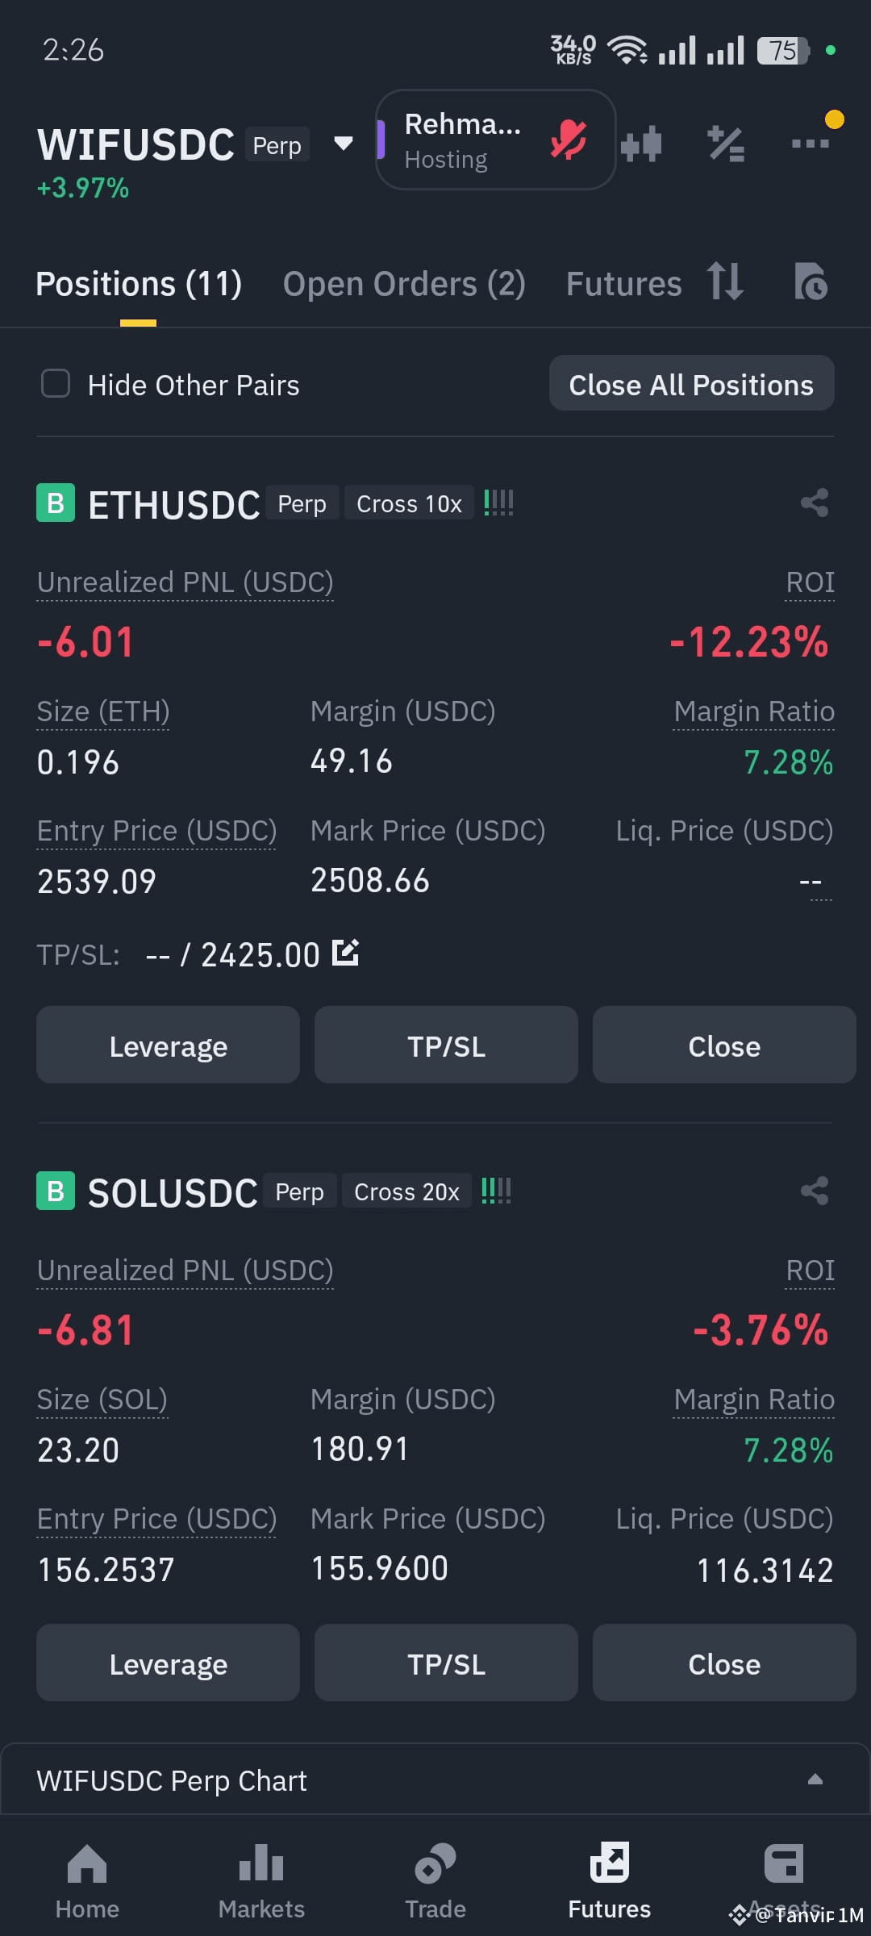Tap the muted microphone icon
The height and width of the screenshot is (1936, 871).
[569, 140]
